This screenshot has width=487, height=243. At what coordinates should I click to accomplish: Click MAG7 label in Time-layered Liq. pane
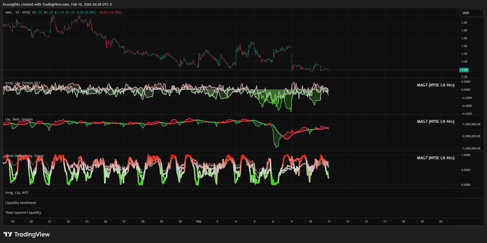click(x=435, y=158)
